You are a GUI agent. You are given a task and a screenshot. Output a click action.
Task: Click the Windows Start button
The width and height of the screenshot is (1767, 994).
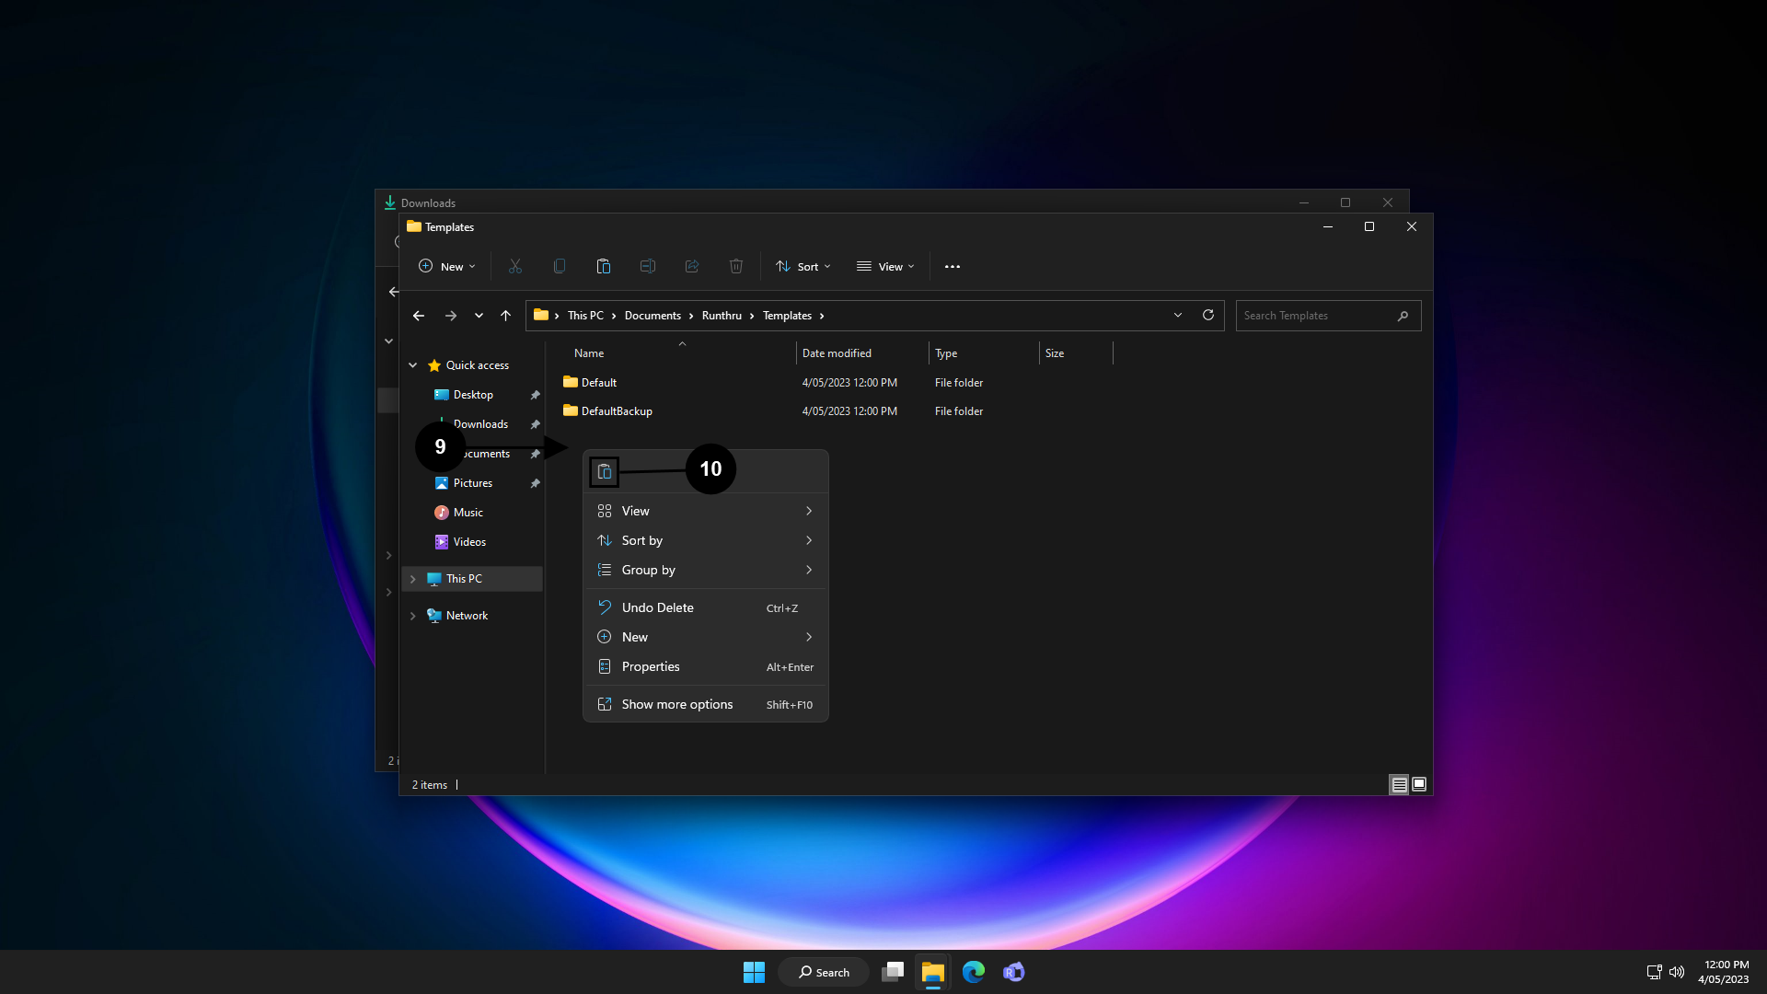pyautogui.click(x=754, y=972)
